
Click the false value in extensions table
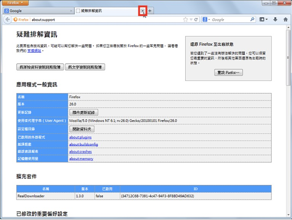click(99, 196)
